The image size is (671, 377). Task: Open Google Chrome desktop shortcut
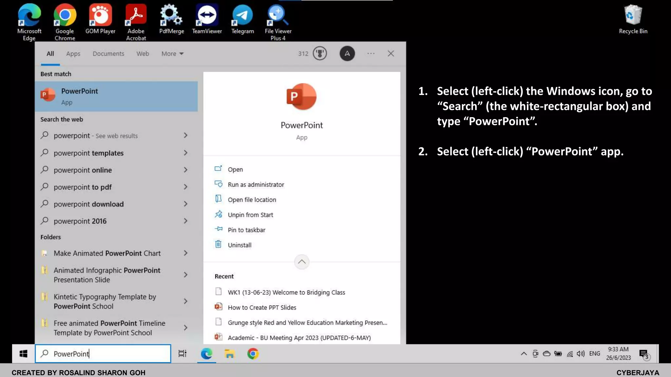pos(65,22)
